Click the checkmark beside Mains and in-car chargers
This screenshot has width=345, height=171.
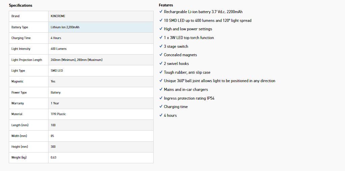[x=161, y=89]
